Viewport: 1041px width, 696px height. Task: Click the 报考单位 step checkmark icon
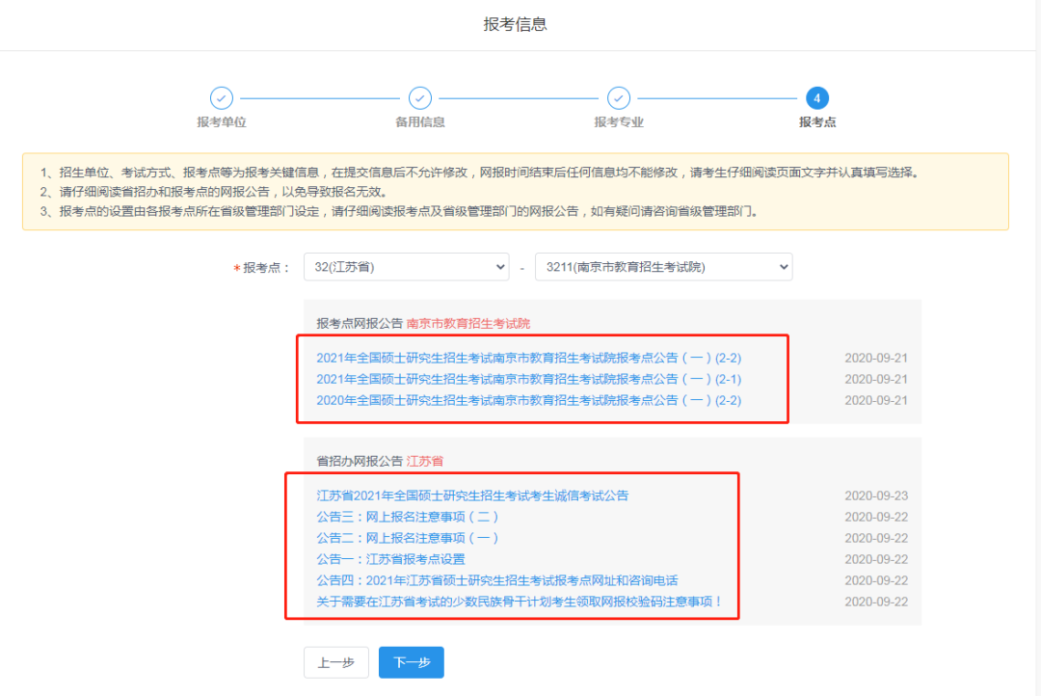click(x=221, y=98)
